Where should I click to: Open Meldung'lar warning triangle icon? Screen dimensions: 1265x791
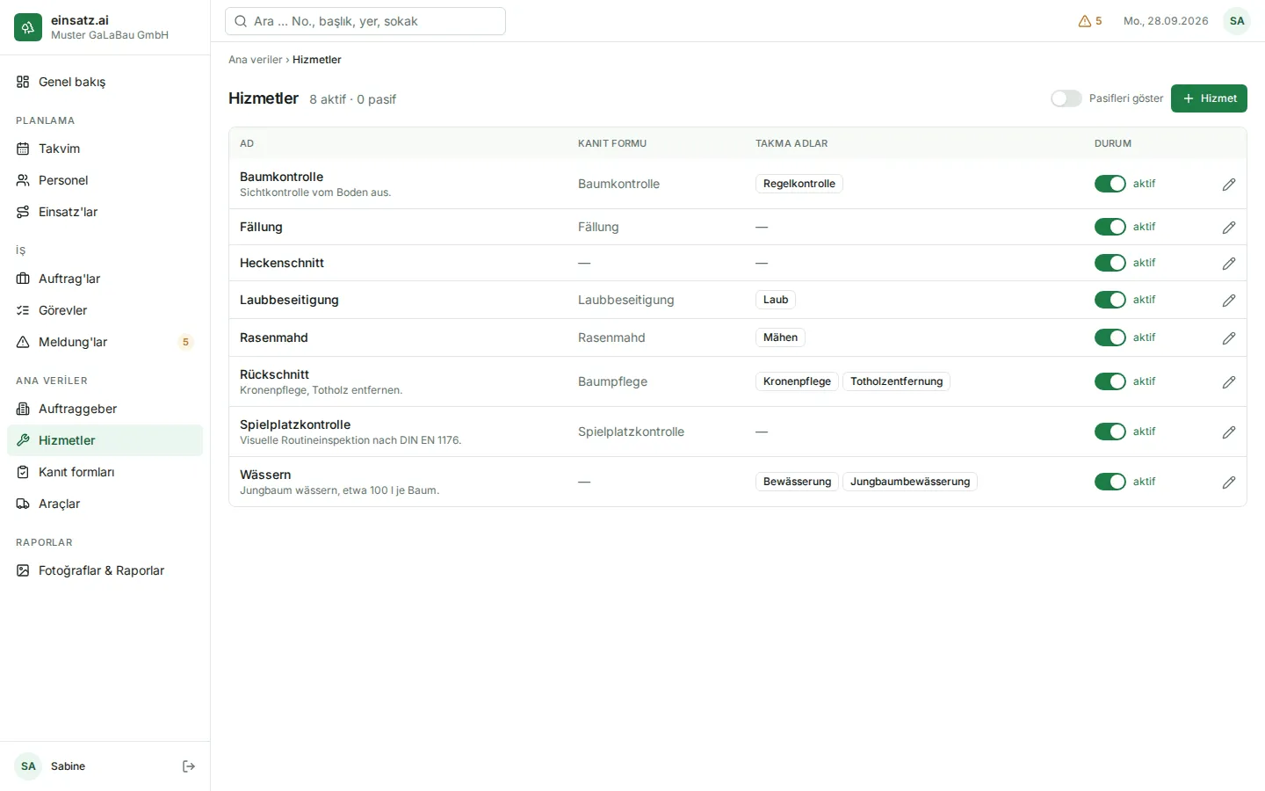point(23,342)
